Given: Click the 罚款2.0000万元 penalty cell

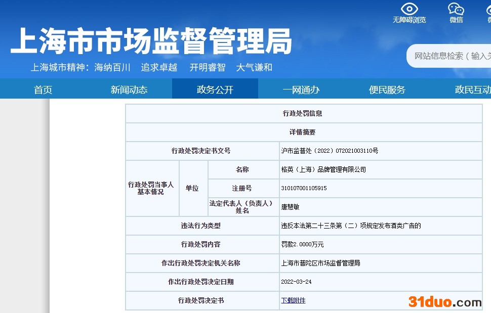Looking at the screenshot, I should click(302, 244).
